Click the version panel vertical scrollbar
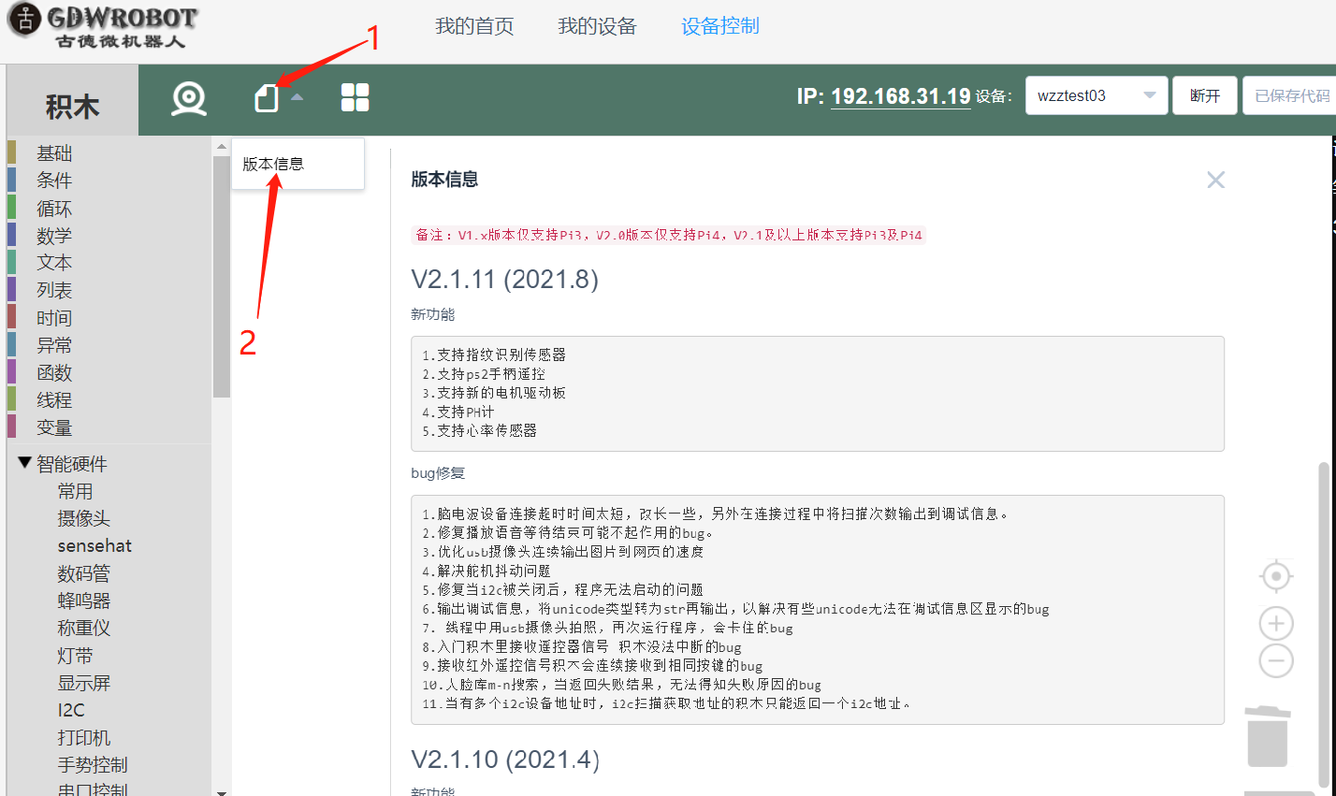 coord(1323,623)
